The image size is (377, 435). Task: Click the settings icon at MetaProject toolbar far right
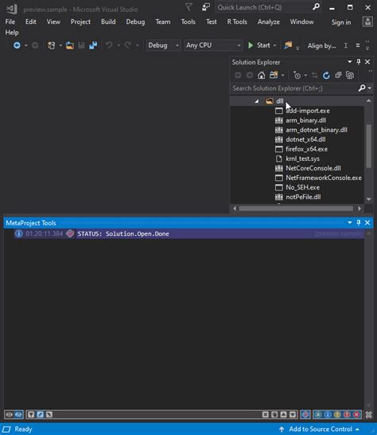coord(369,414)
